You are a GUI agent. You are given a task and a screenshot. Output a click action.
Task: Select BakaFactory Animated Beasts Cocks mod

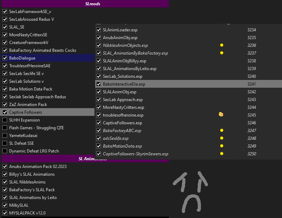[43, 50]
